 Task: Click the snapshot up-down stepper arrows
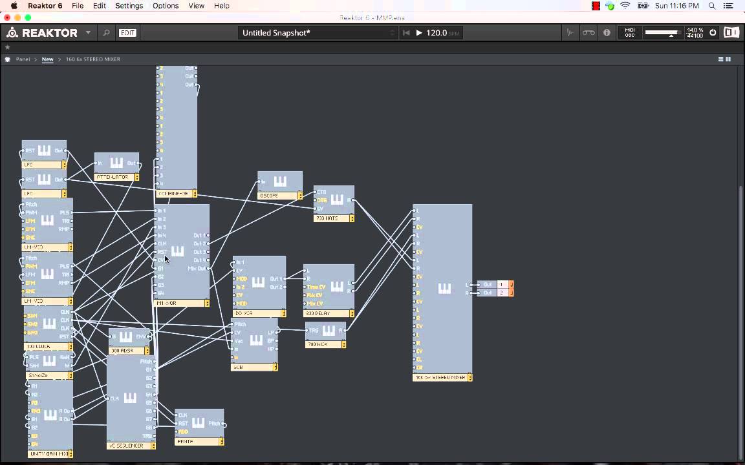click(393, 33)
